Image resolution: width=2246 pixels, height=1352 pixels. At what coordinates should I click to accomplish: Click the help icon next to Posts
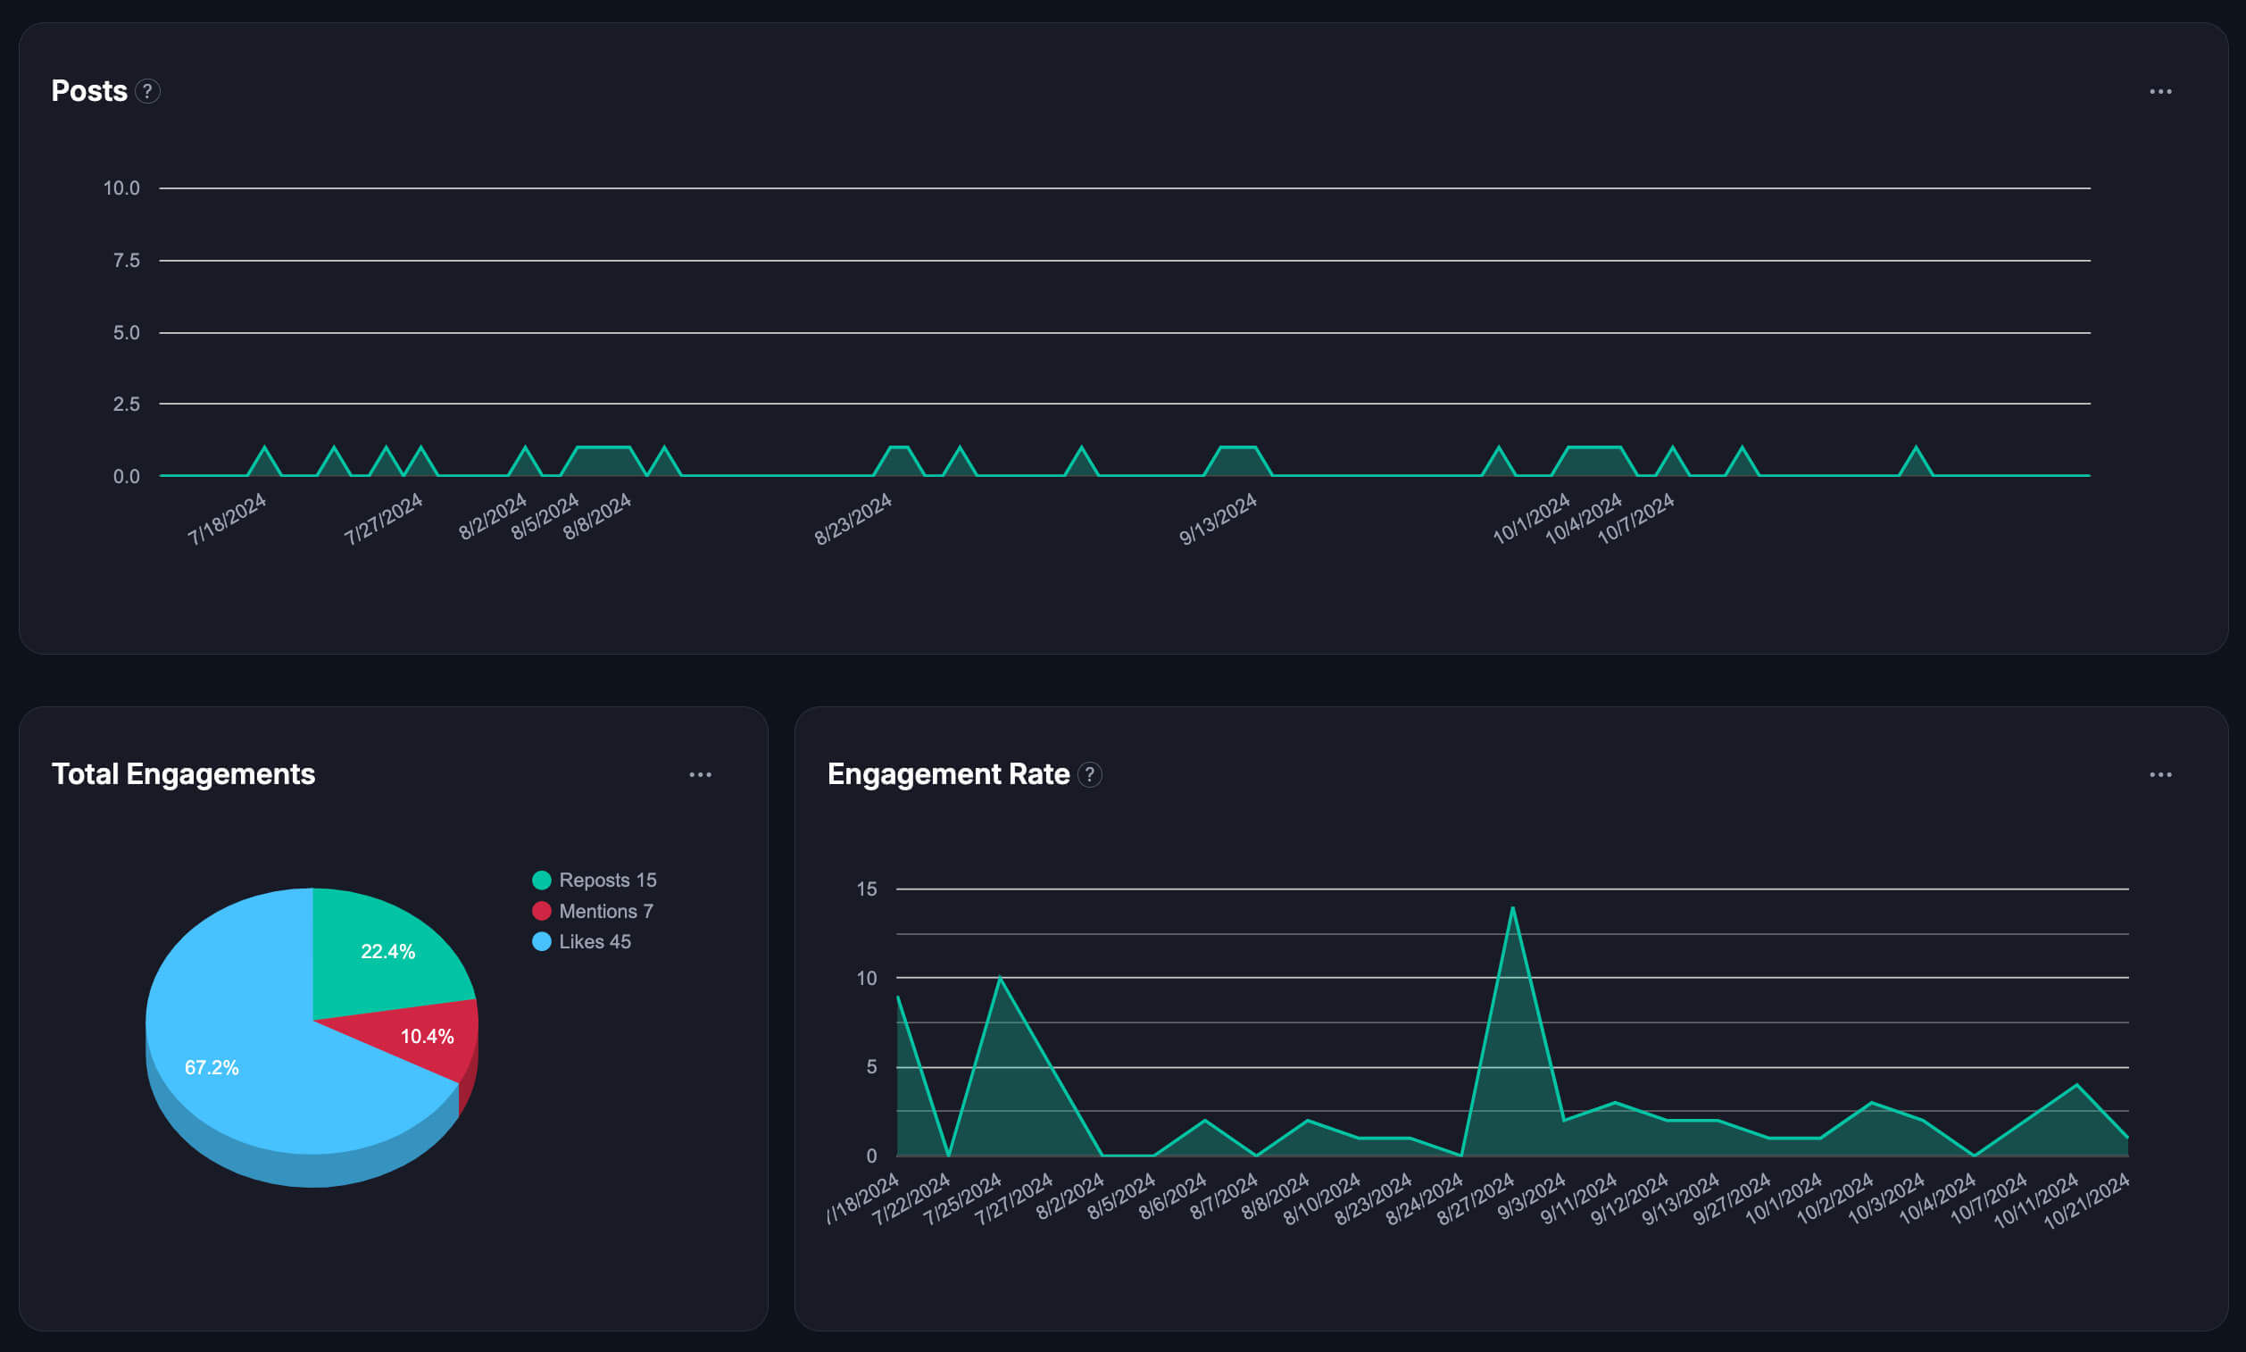[x=147, y=91]
